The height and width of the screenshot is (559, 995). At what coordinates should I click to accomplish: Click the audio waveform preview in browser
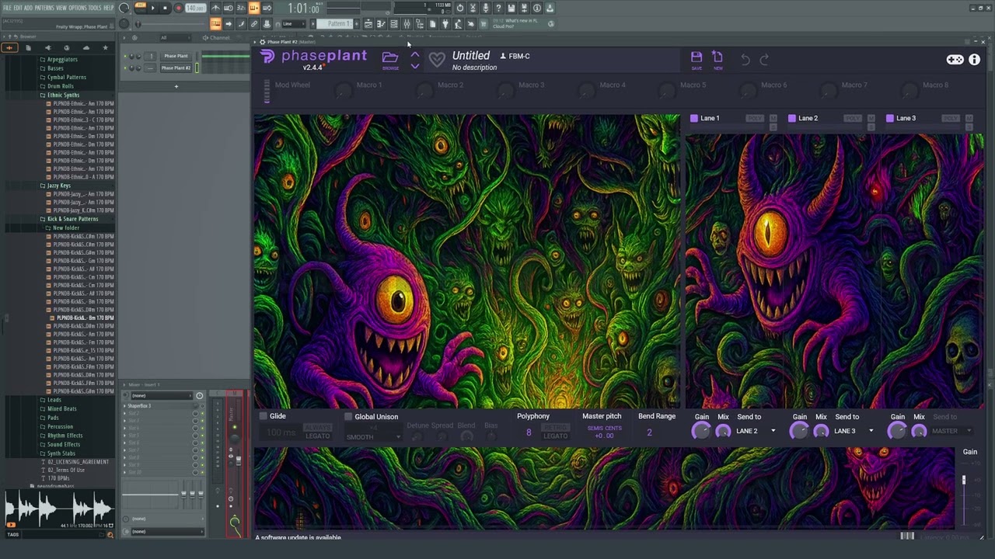[x=59, y=509]
